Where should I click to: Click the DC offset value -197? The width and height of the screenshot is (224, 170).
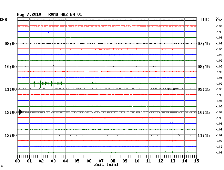(x=219, y=106)
